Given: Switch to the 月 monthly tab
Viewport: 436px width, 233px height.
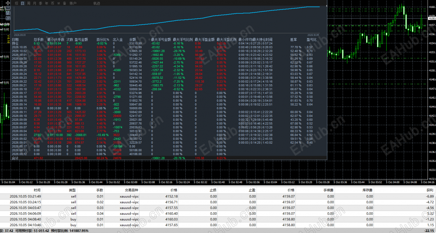Looking at the screenshot, I should tap(35, 3).
